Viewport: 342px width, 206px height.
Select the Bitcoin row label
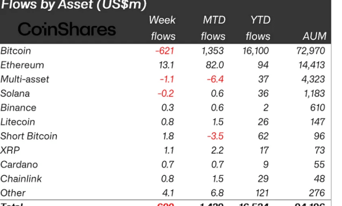16,51
